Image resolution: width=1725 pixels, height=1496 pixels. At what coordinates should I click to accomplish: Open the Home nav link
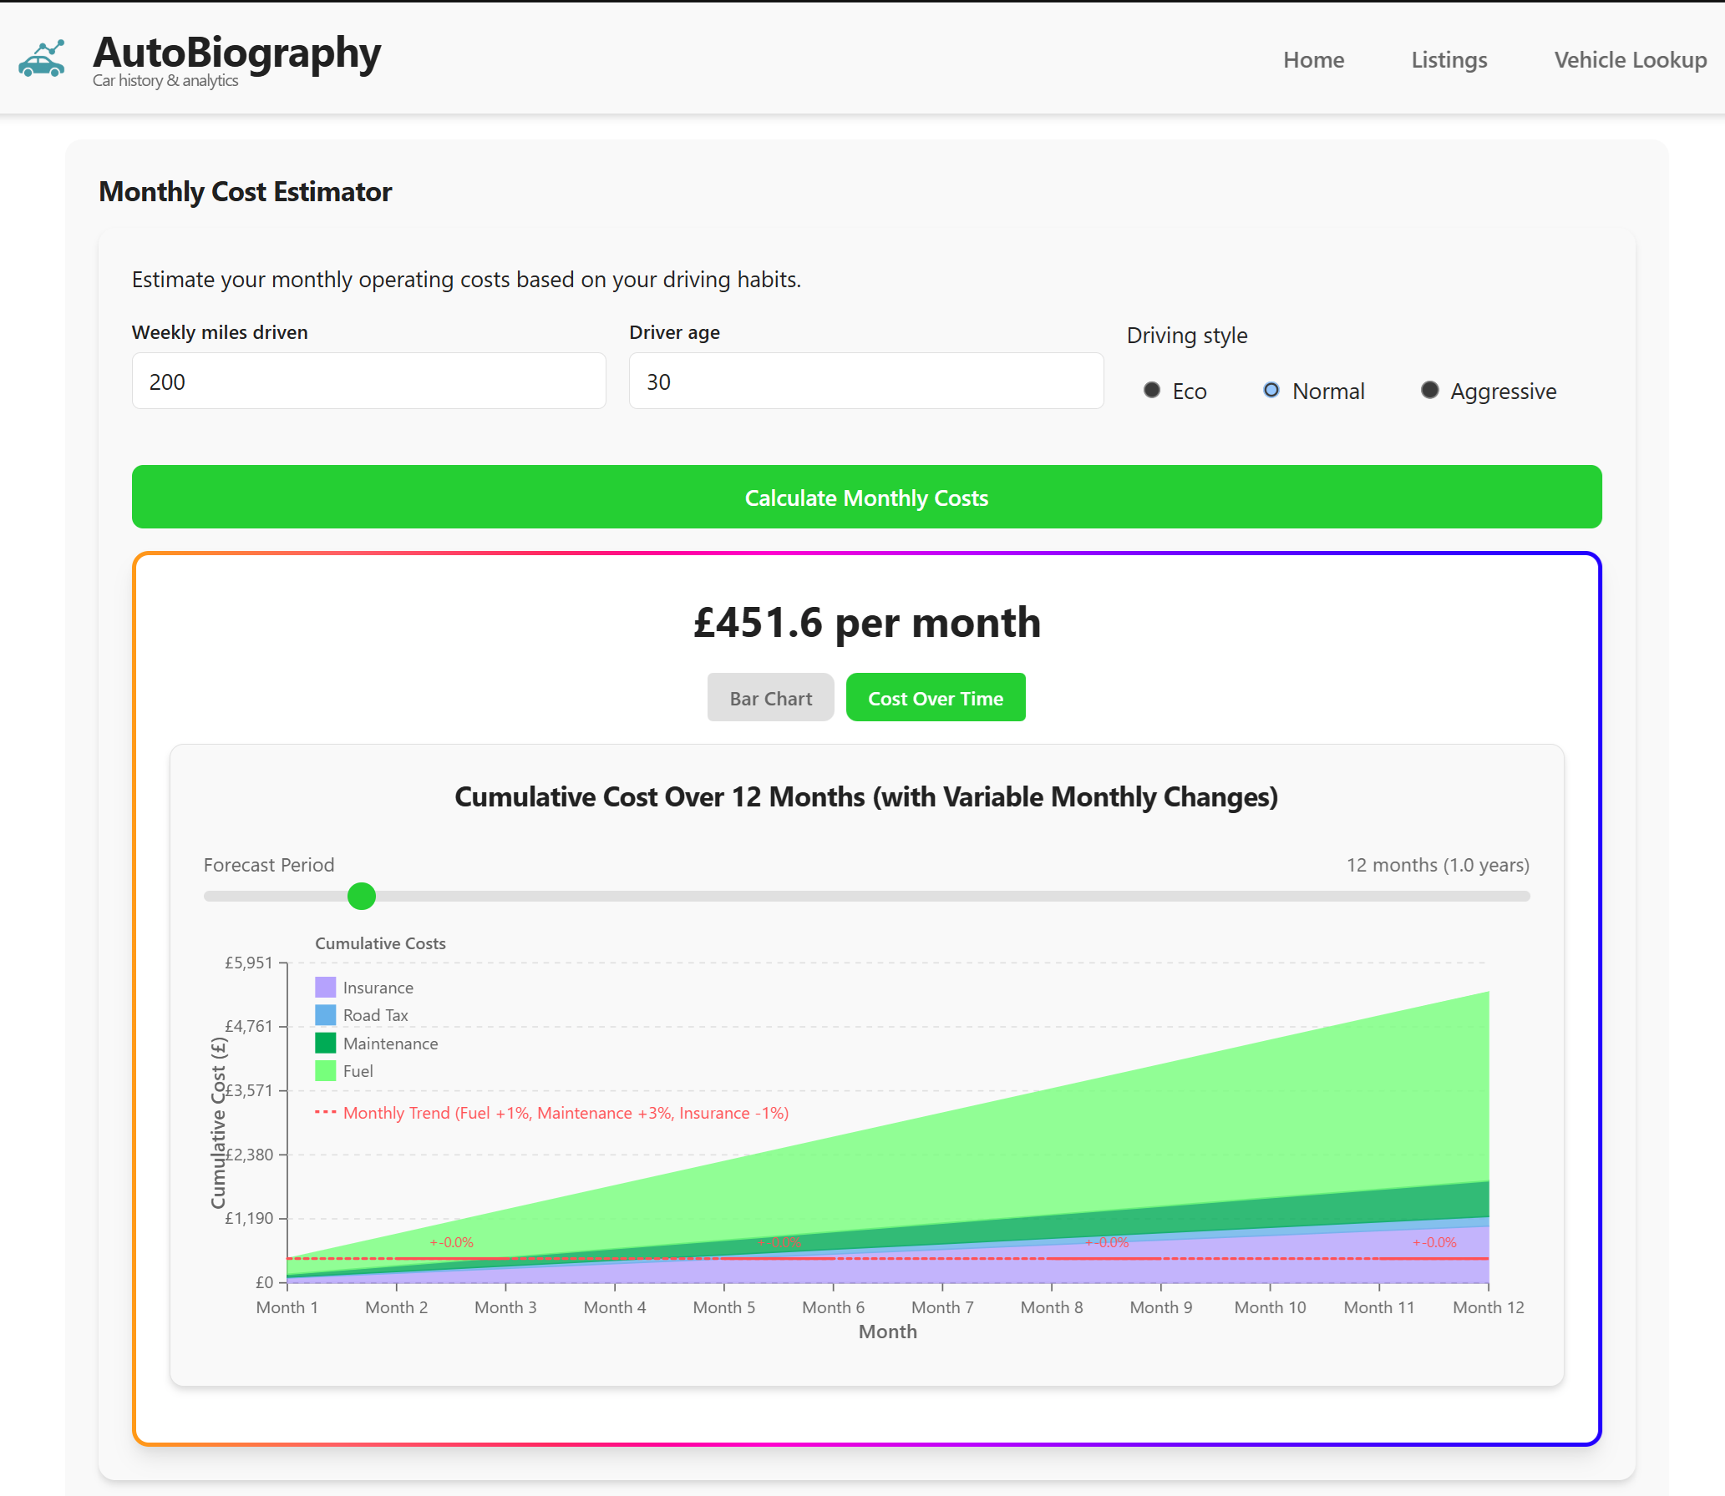click(x=1313, y=60)
